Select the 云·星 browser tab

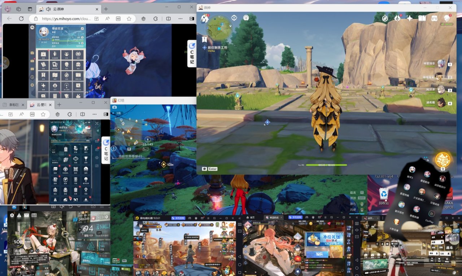coord(40,105)
